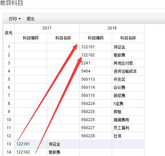Screen dimensions: 165x156
Task: Click row number 1 in 序号 column
Action: tap(9, 47)
